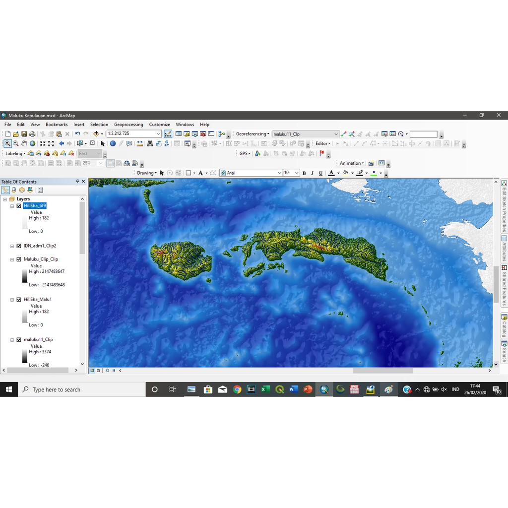Activate the Pan hand tool
The image size is (508, 508).
[x=24, y=143]
